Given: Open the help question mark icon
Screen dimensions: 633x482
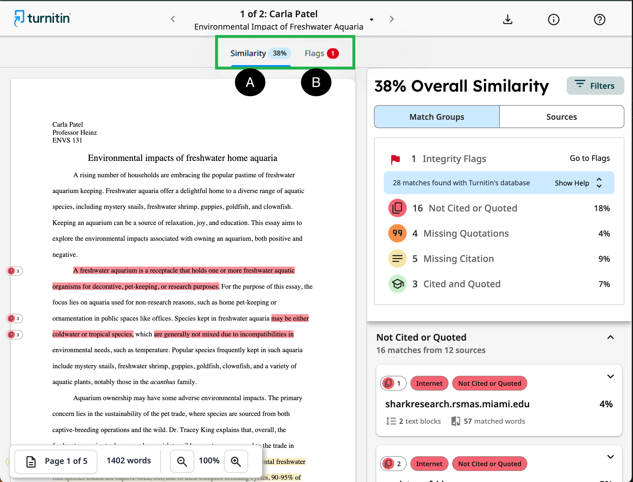Looking at the screenshot, I should 599,20.
